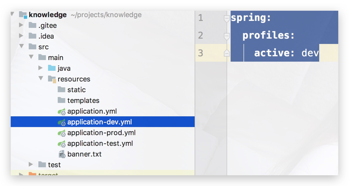Click the Spring icon beside application-prod.yml
349x186 pixels.
pyautogui.click(x=62, y=133)
